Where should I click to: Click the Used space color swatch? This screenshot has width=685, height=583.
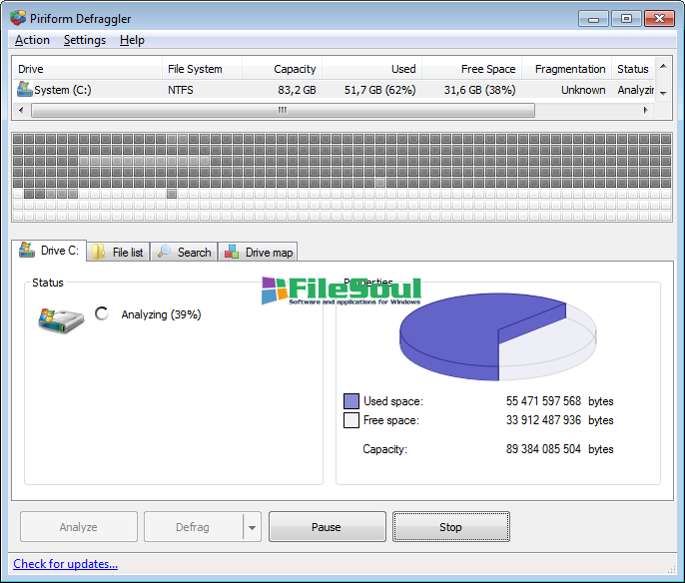click(350, 401)
